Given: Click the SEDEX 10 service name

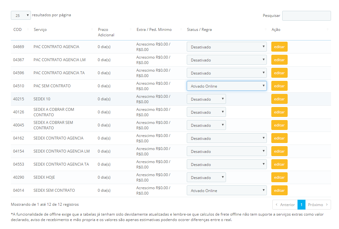Looking at the screenshot, I should click(42, 99).
